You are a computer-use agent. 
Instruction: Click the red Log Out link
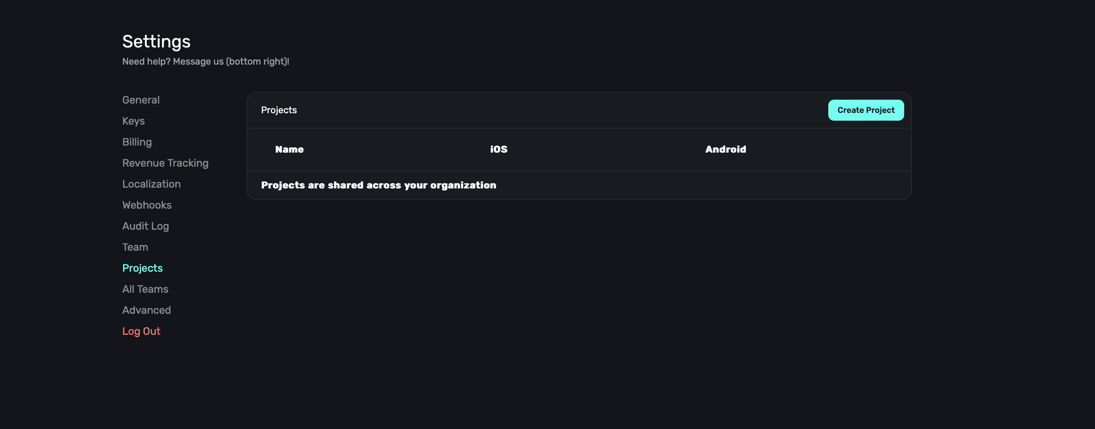pos(141,331)
